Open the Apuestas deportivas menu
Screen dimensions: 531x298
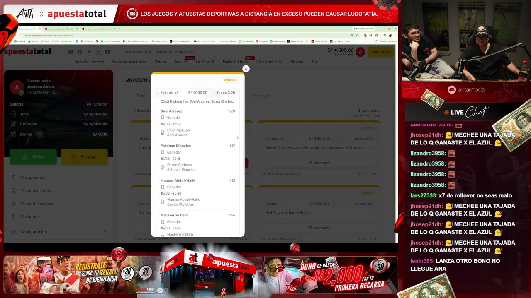(x=129, y=62)
